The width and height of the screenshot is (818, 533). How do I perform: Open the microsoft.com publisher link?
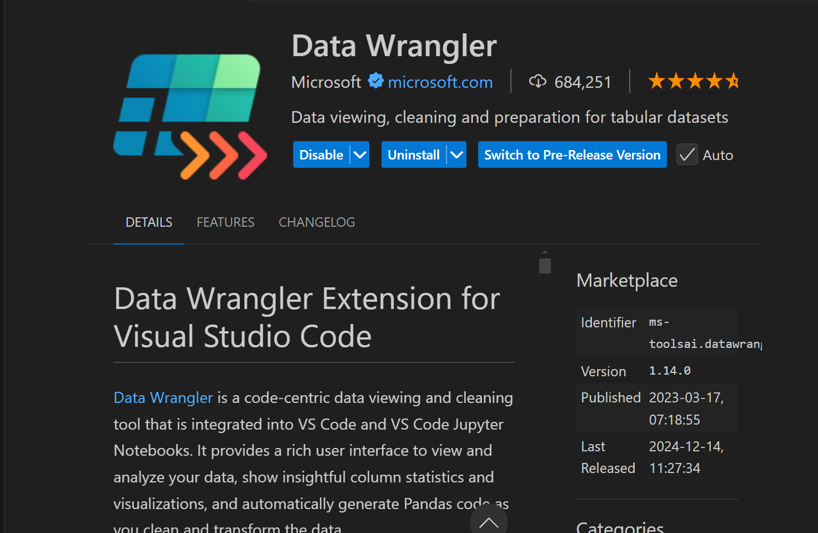[440, 82]
